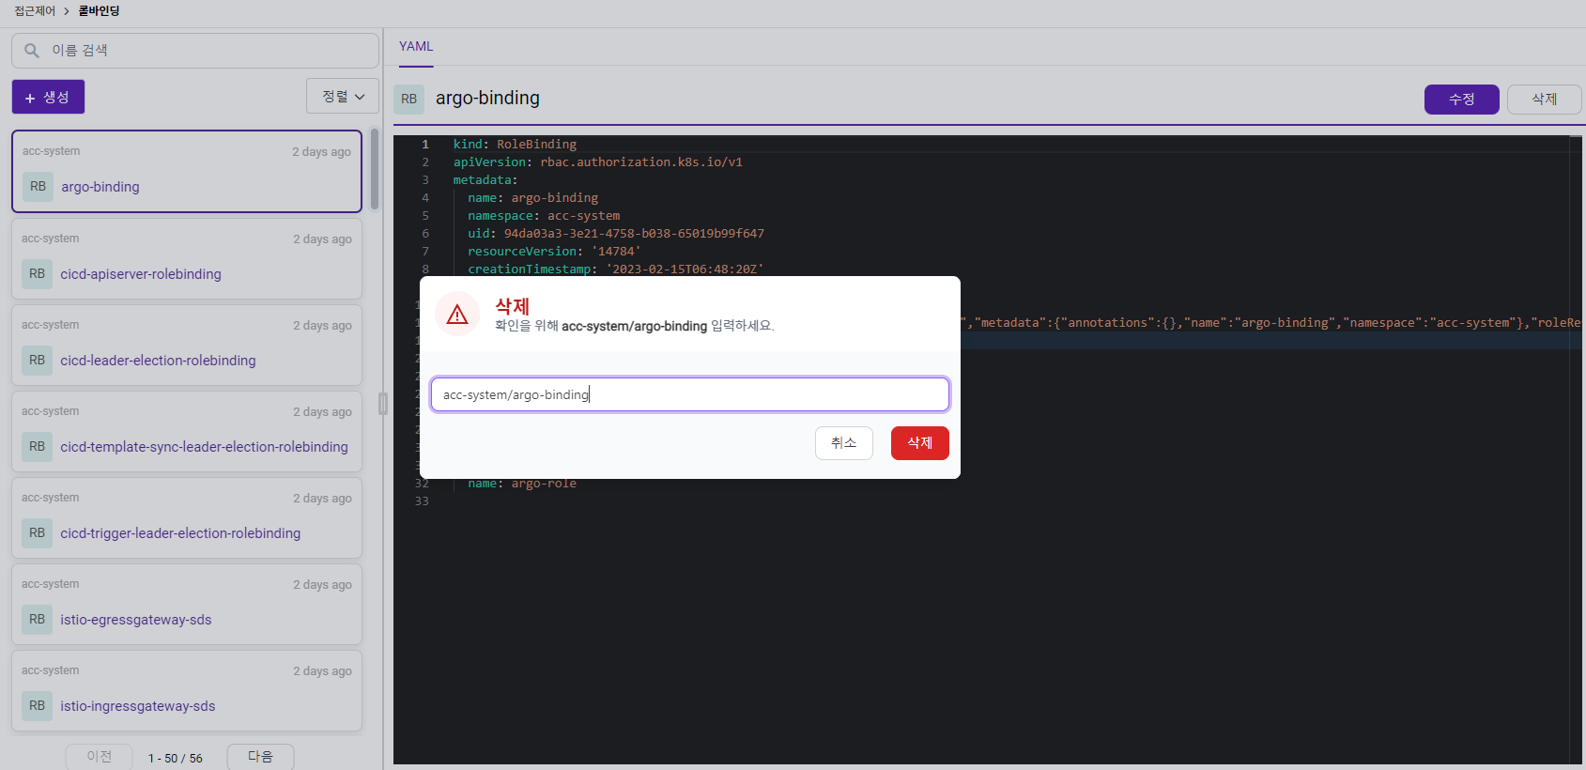Image resolution: width=1586 pixels, height=770 pixels.
Task: Click the search magnifier icon
Action: pos(32,51)
